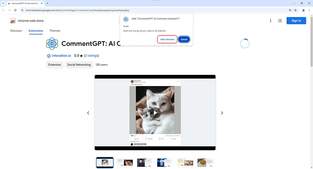
Task: Click the Add extension button
Action: [x=167, y=39]
